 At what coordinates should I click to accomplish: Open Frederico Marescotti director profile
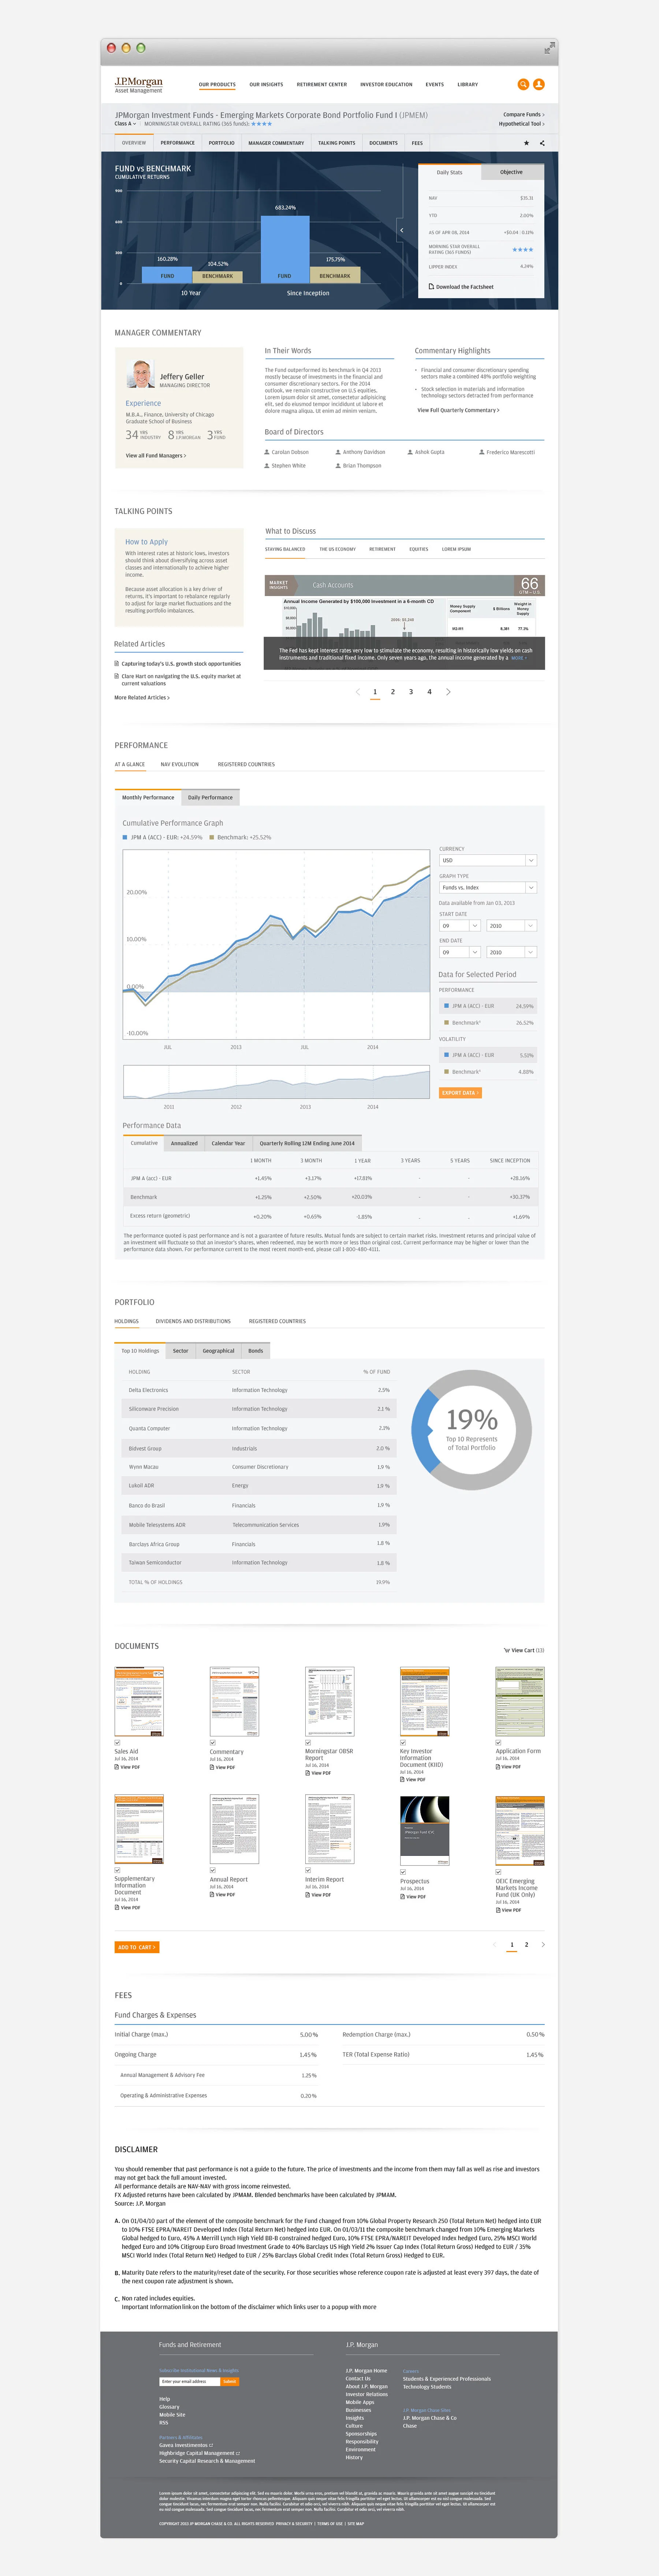[x=507, y=452]
